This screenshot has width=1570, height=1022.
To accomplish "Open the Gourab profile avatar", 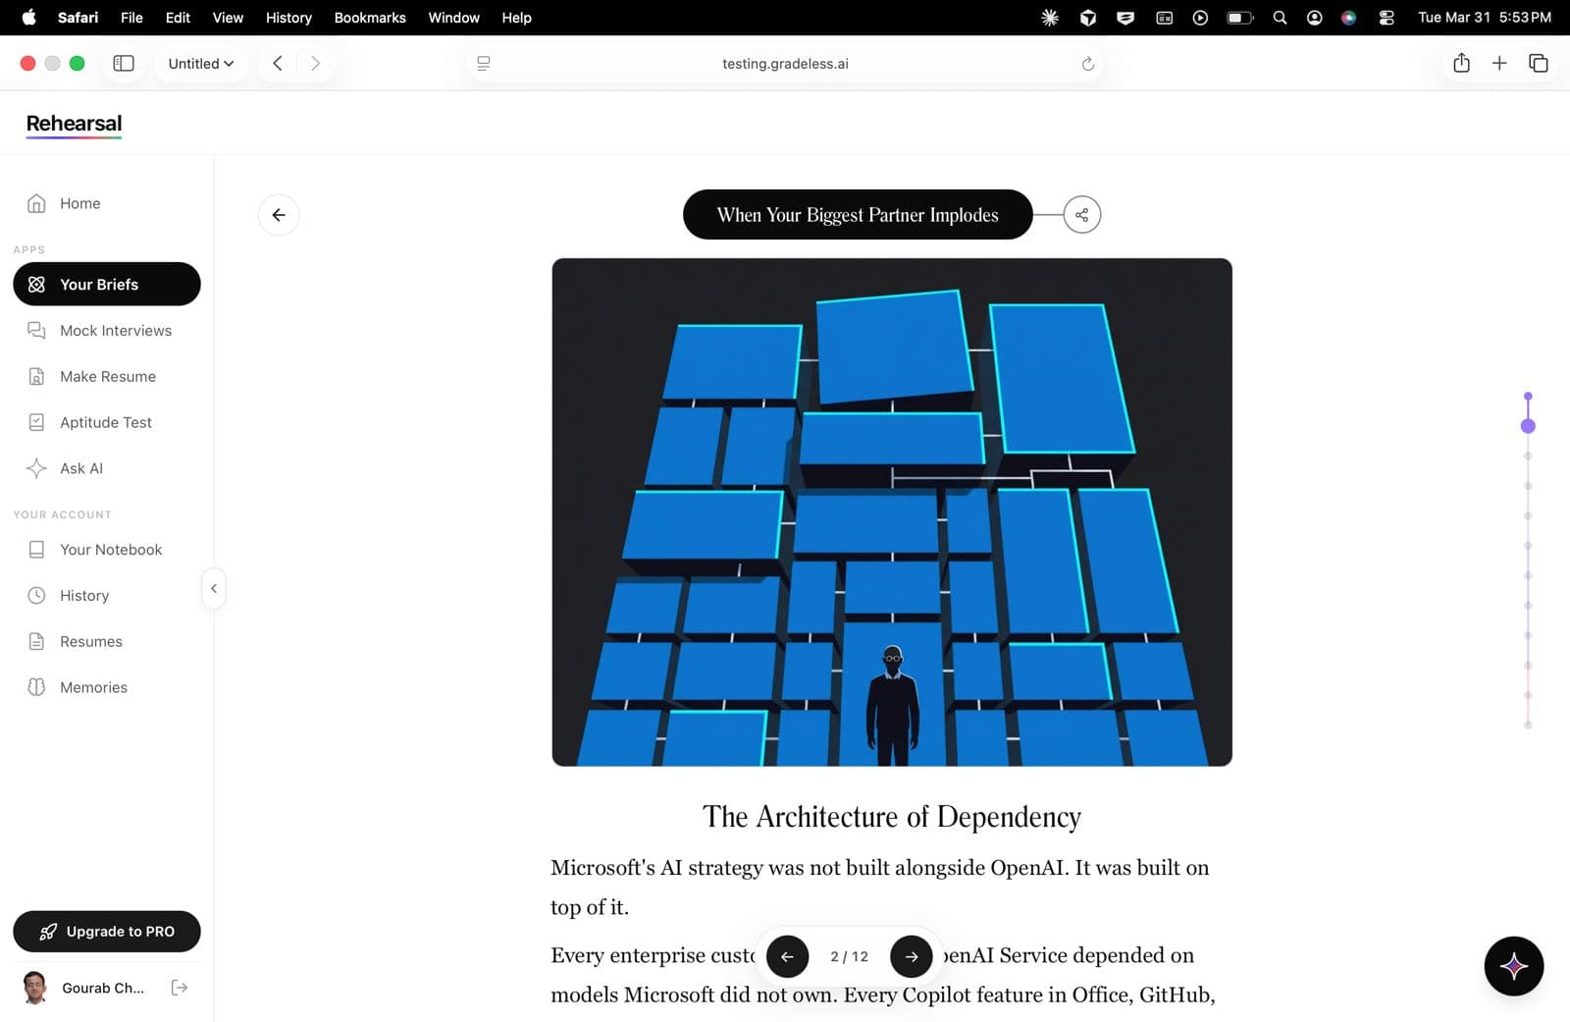I will pos(35,988).
